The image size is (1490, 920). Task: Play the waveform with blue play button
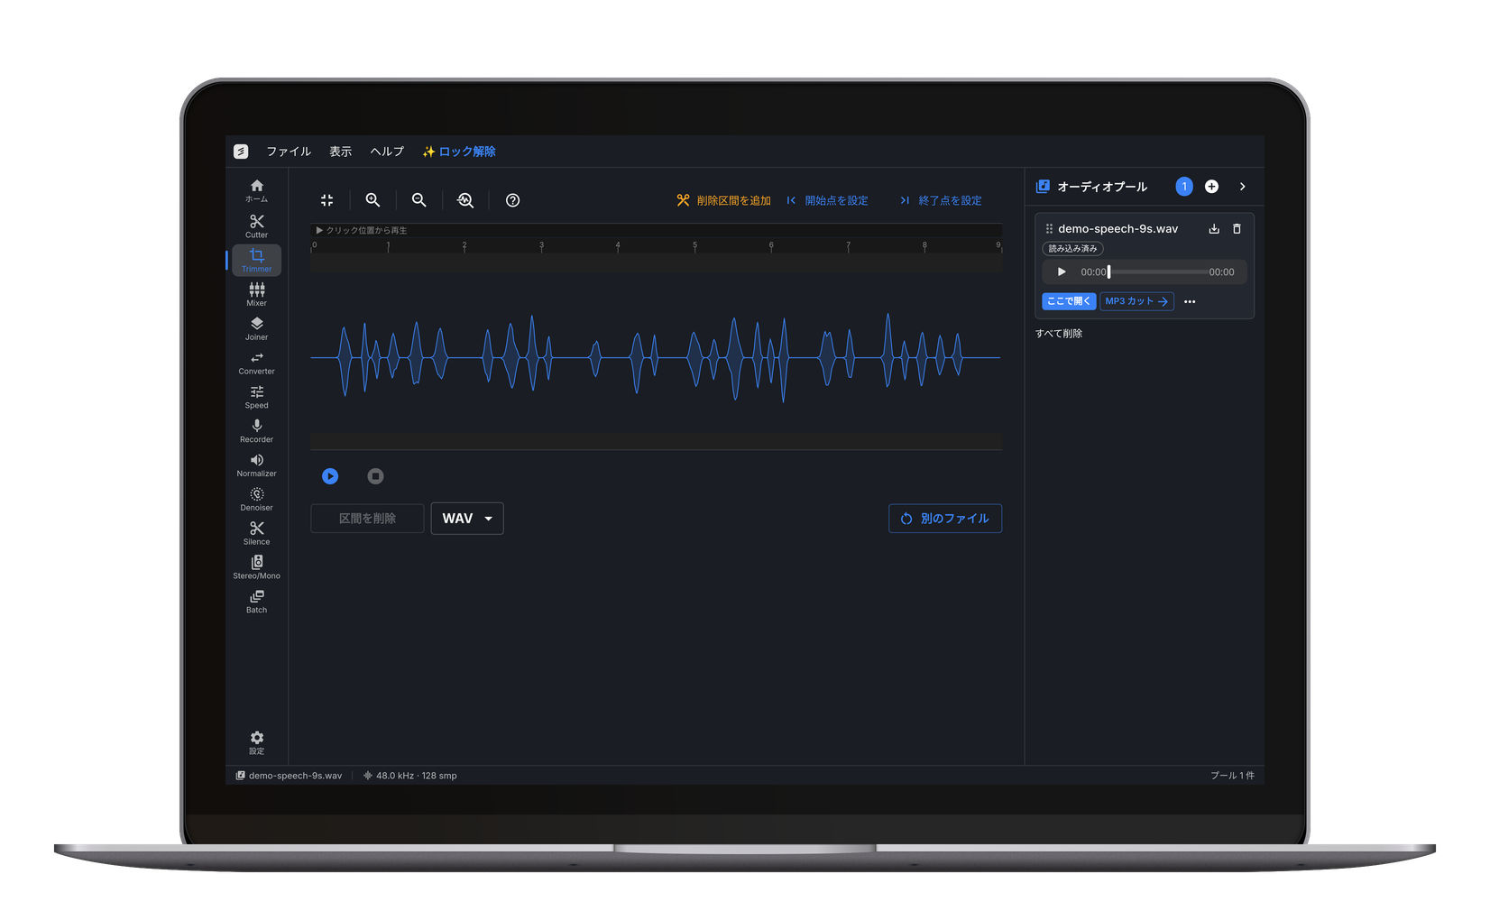330,476
